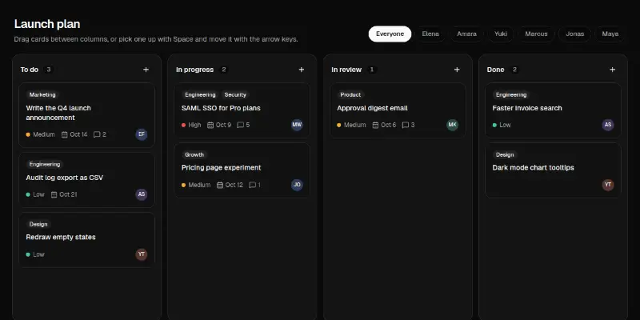Filter the board by Yuki
Screen dimensions: 640x320
501,34
